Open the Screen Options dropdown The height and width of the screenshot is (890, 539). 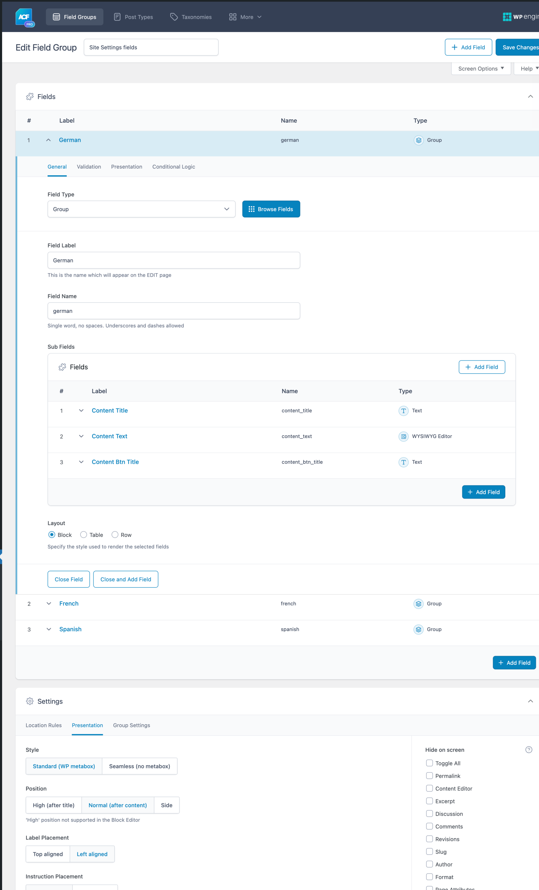481,68
